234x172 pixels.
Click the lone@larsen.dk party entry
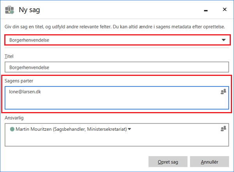[25, 92]
